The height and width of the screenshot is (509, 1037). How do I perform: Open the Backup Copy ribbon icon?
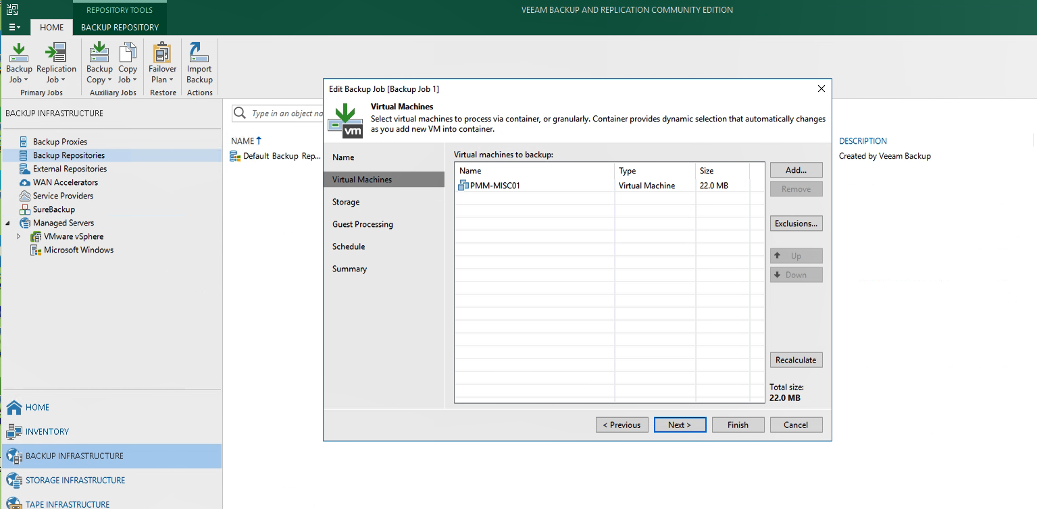tap(99, 63)
